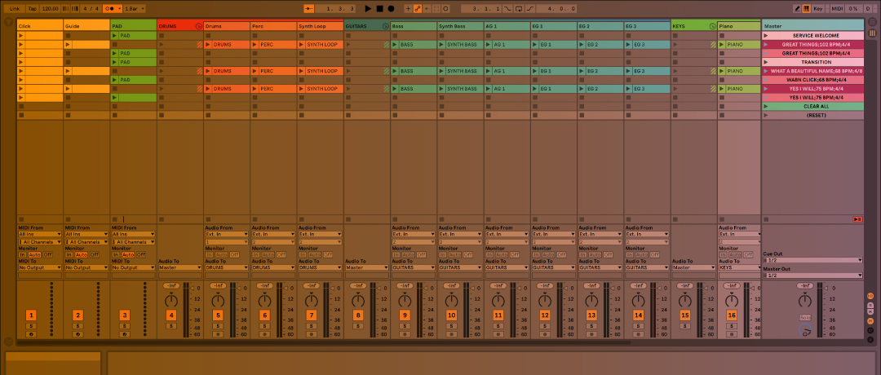Launch top PAD clip in PAD track
This screenshot has width=881, height=375.
115,35
